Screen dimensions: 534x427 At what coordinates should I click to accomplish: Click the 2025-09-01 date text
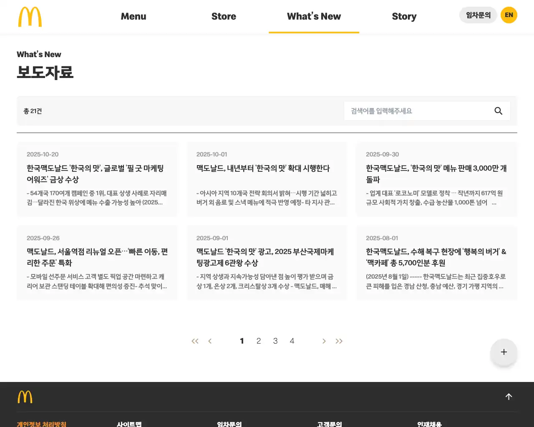[212, 238]
